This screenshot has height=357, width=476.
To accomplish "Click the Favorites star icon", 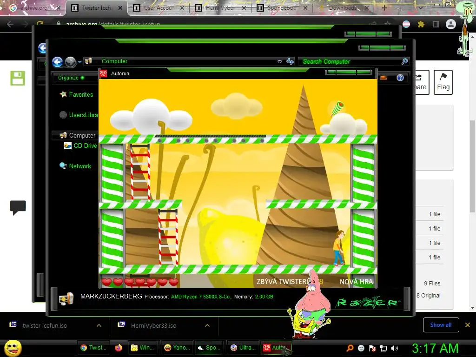I will point(63,94).
